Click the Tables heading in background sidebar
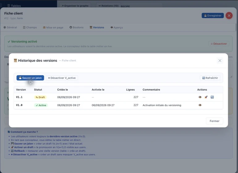The height and width of the screenshot is (173, 238). [x=14, y=6]
